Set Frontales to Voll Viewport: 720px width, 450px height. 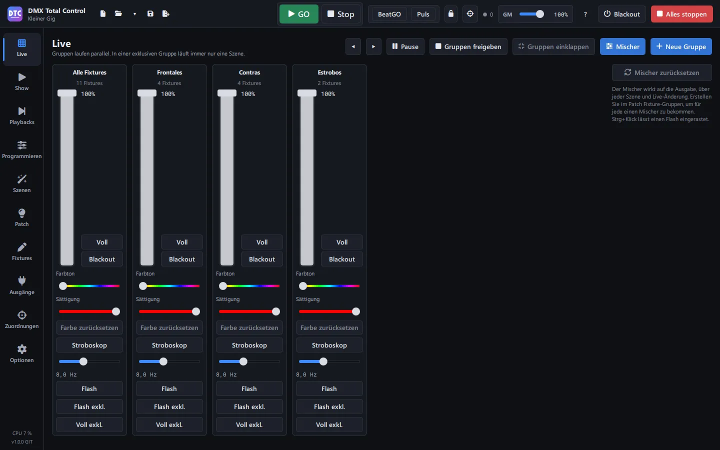182,242
